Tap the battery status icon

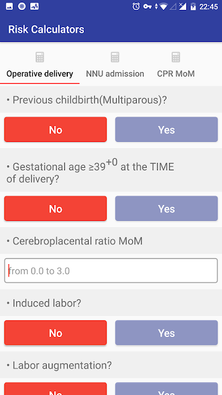pos(193,7)
